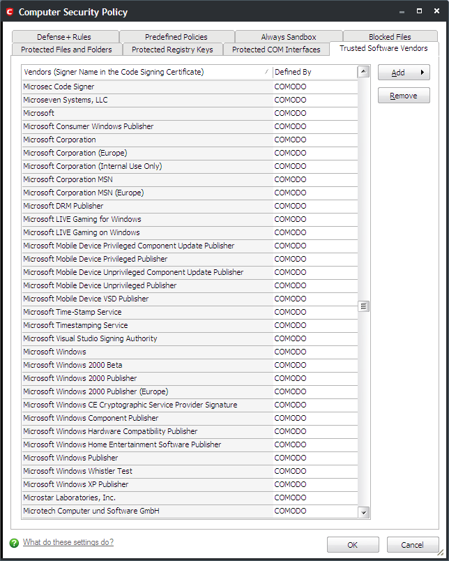Image resolution: width=449 pixels, height=561 pixels.
Task: Select the Microsoft Corporation row
Action: [x=190, y=140]
